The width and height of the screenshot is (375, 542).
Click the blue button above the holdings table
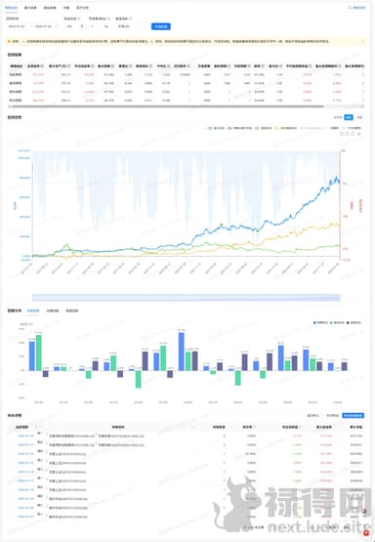pyautogui.click(x=354, y=415)
